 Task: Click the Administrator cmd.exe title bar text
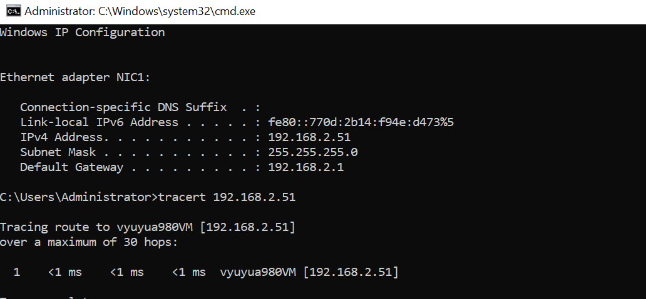tap(140, 11)
